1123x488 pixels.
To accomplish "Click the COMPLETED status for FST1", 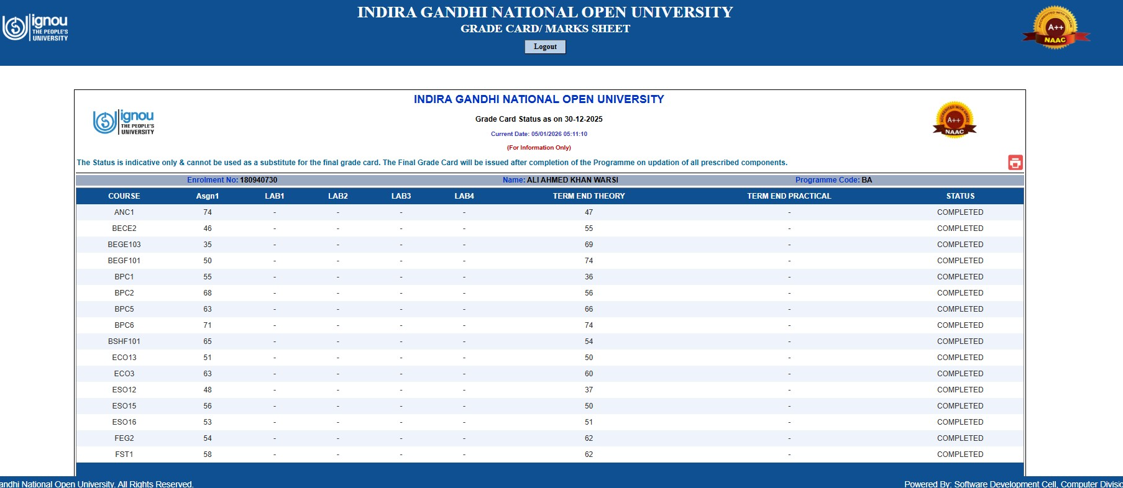I will [x=961, y=454].
